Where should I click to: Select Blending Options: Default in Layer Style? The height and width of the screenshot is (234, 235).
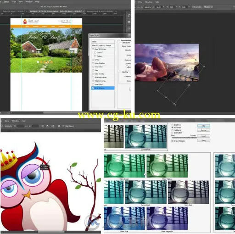pyautogui.click(x=103, y=45)
